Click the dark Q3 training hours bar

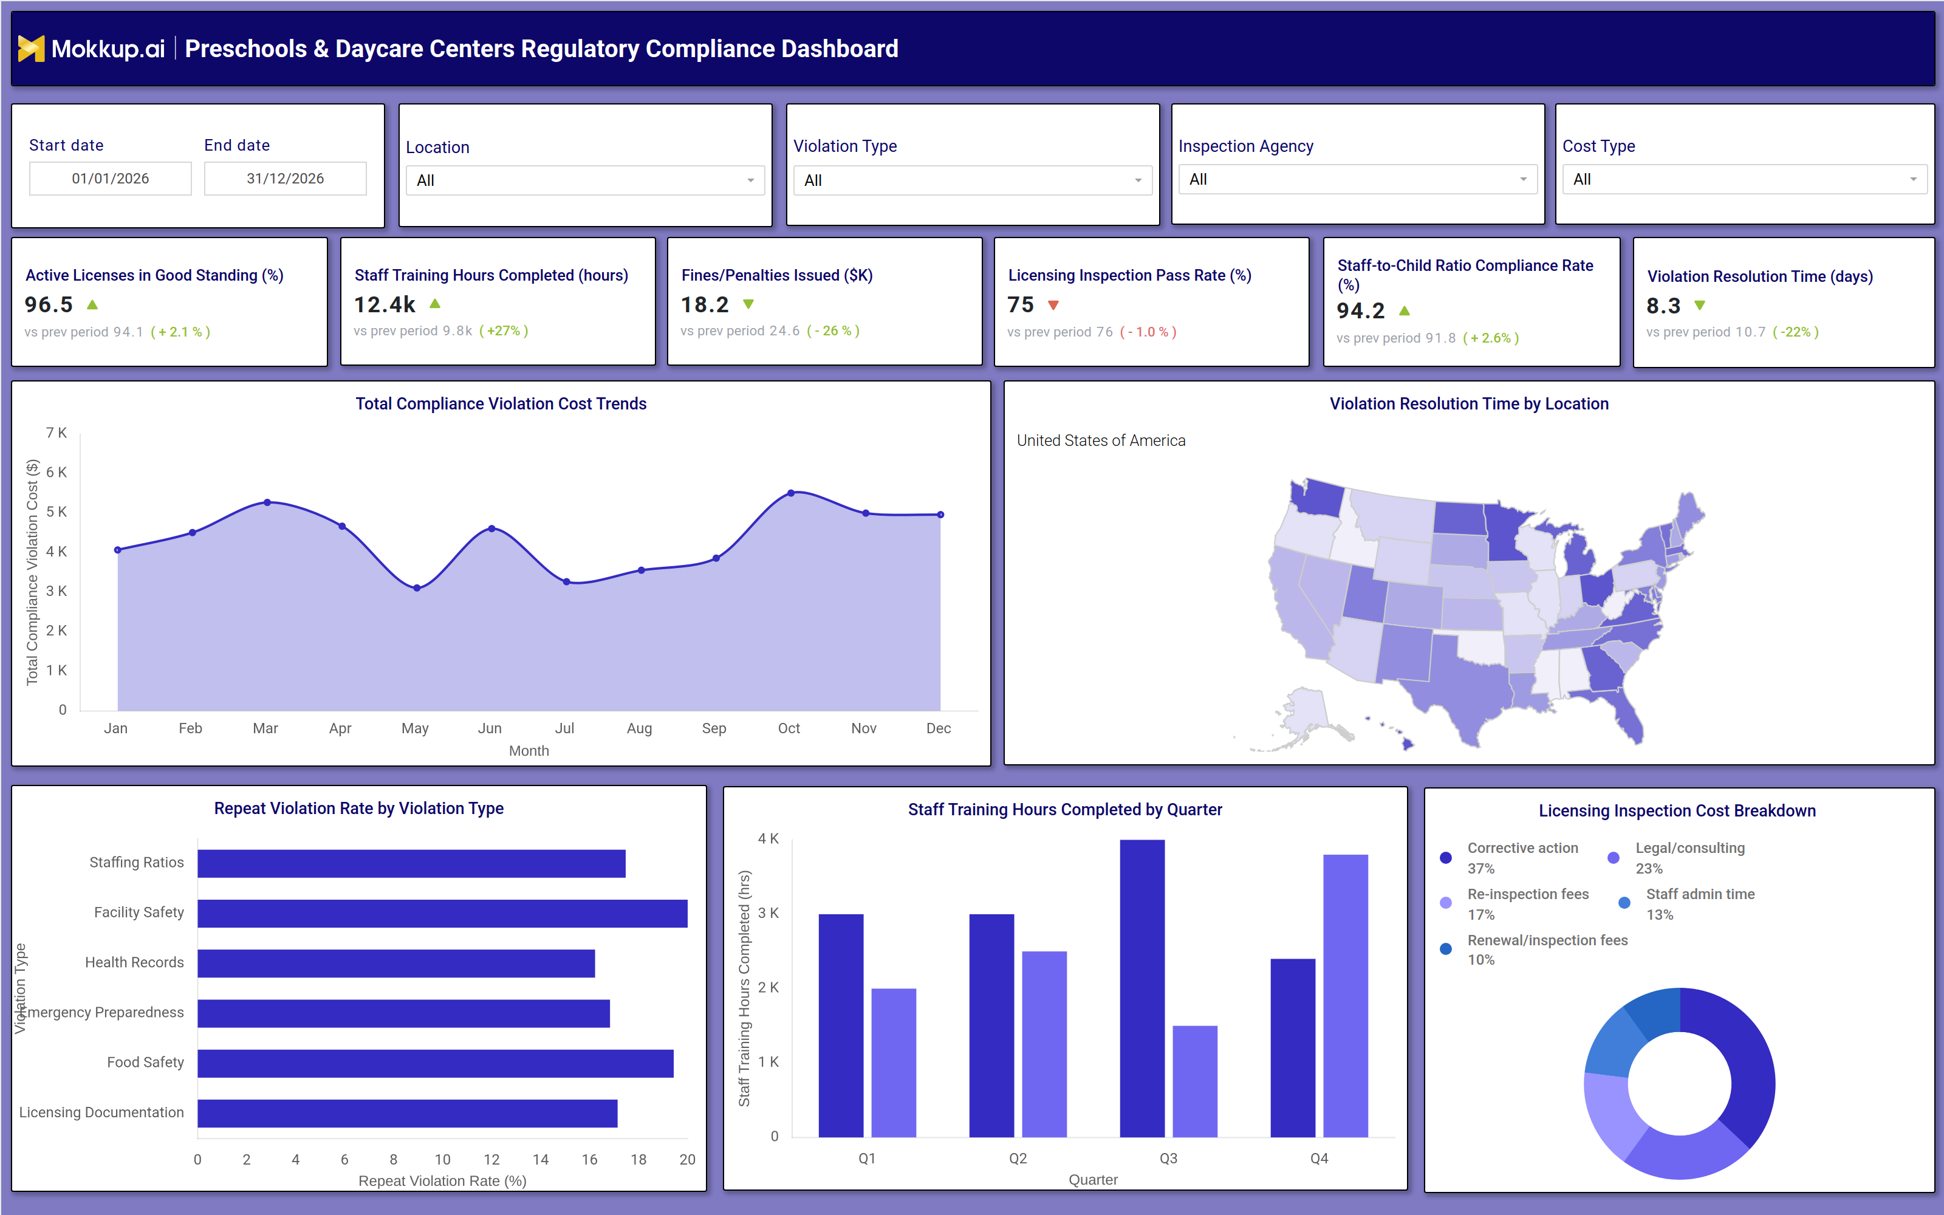point(1141,988)
